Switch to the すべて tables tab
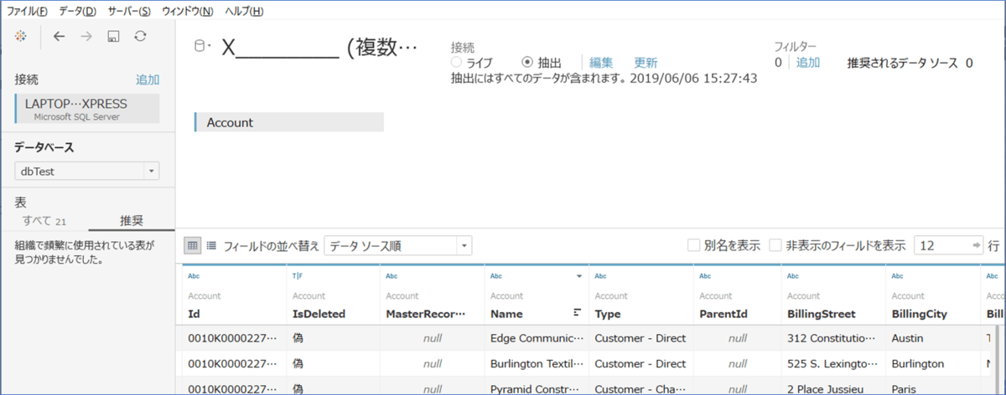Image resolution: width=1006 pixels, height=395 pixels. coord(44,221)
